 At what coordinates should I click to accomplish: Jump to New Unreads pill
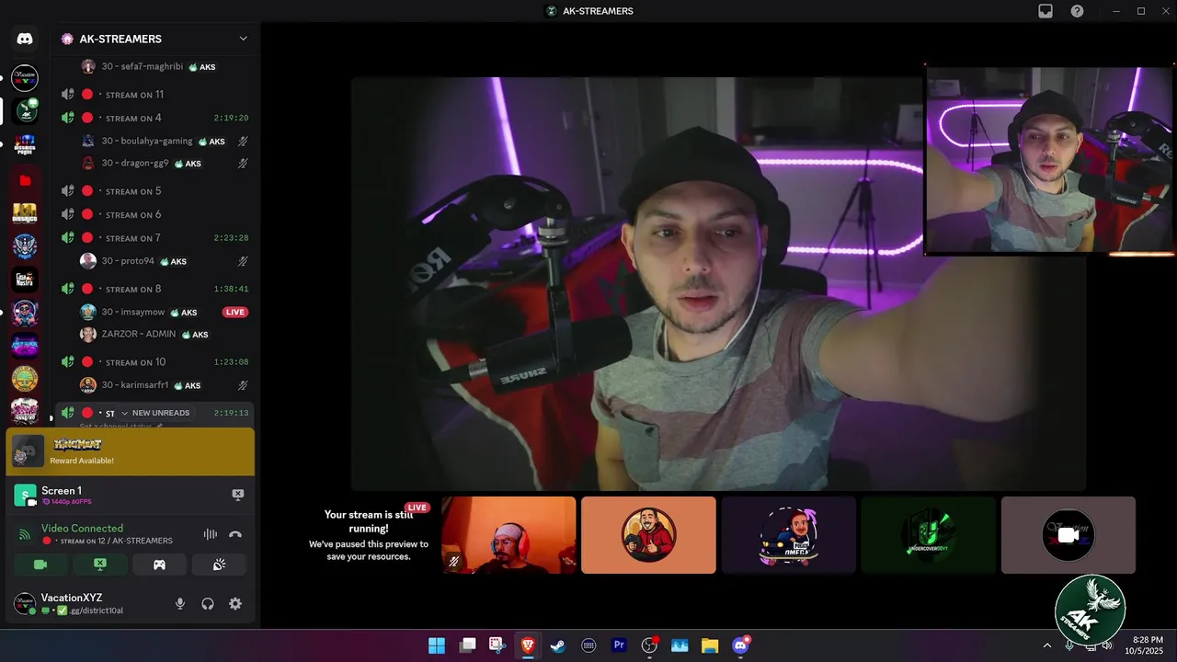(155, 413)
